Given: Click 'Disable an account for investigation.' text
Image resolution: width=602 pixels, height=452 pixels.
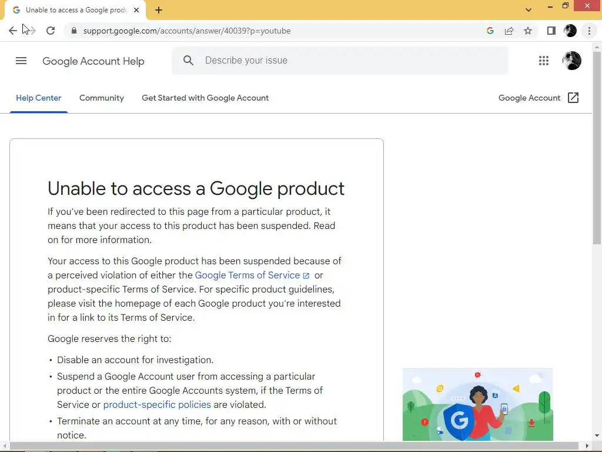Looking at the screenshot, I should pyautogui.click(x=135, y=360).
